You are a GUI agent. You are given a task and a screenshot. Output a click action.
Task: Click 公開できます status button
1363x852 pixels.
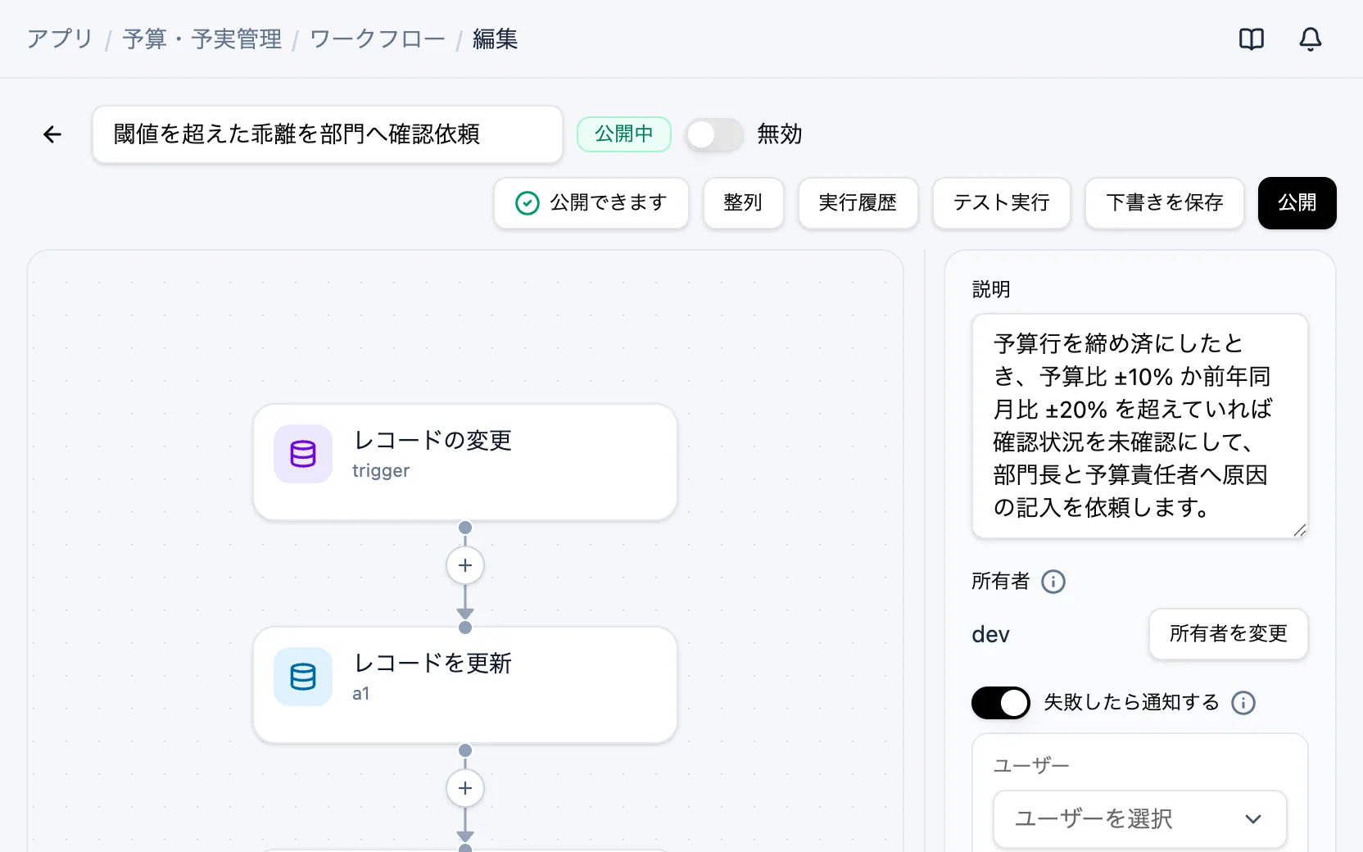[x=591, y=203]
